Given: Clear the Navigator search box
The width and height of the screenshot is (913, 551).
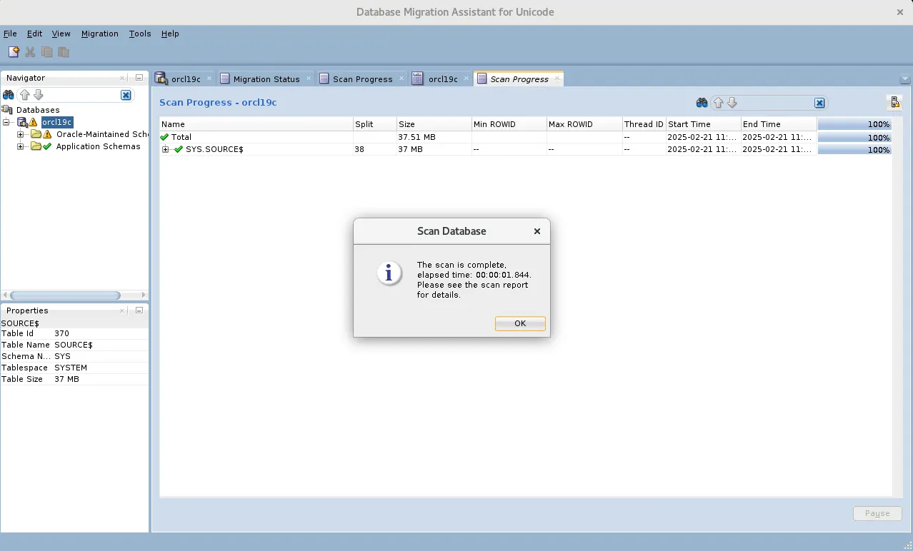Looking at the screenshot, I should 126,95.
